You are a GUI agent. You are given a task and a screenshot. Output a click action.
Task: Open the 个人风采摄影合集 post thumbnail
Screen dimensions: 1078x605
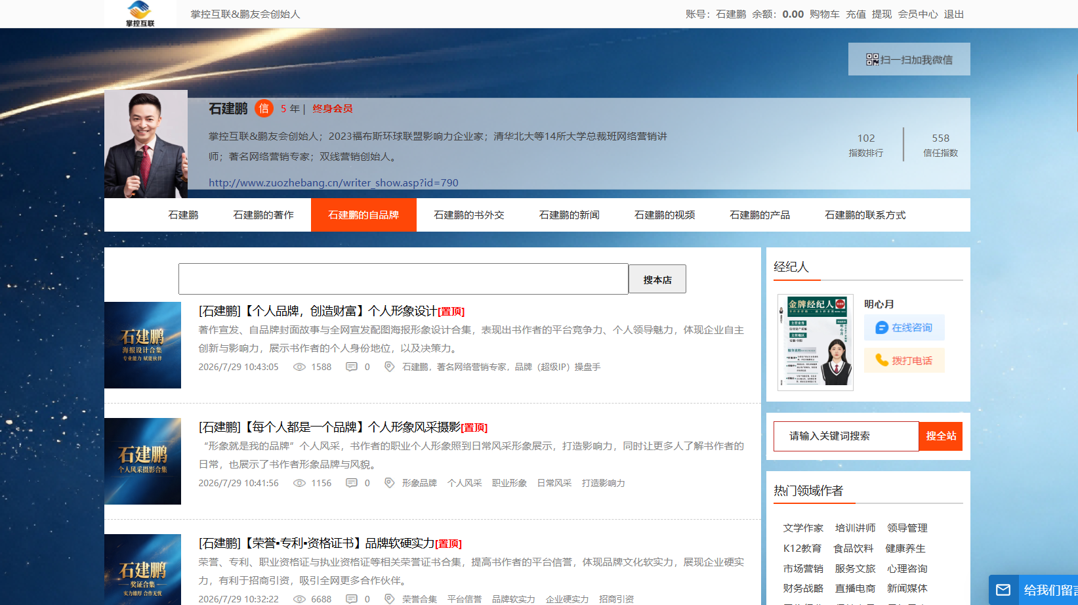(x=142, y=461)
